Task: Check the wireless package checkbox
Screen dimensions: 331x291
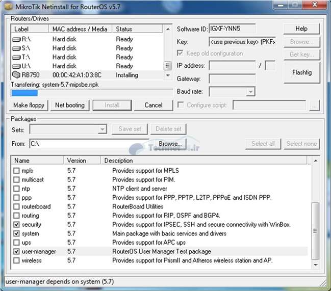Action: point(16,260)
